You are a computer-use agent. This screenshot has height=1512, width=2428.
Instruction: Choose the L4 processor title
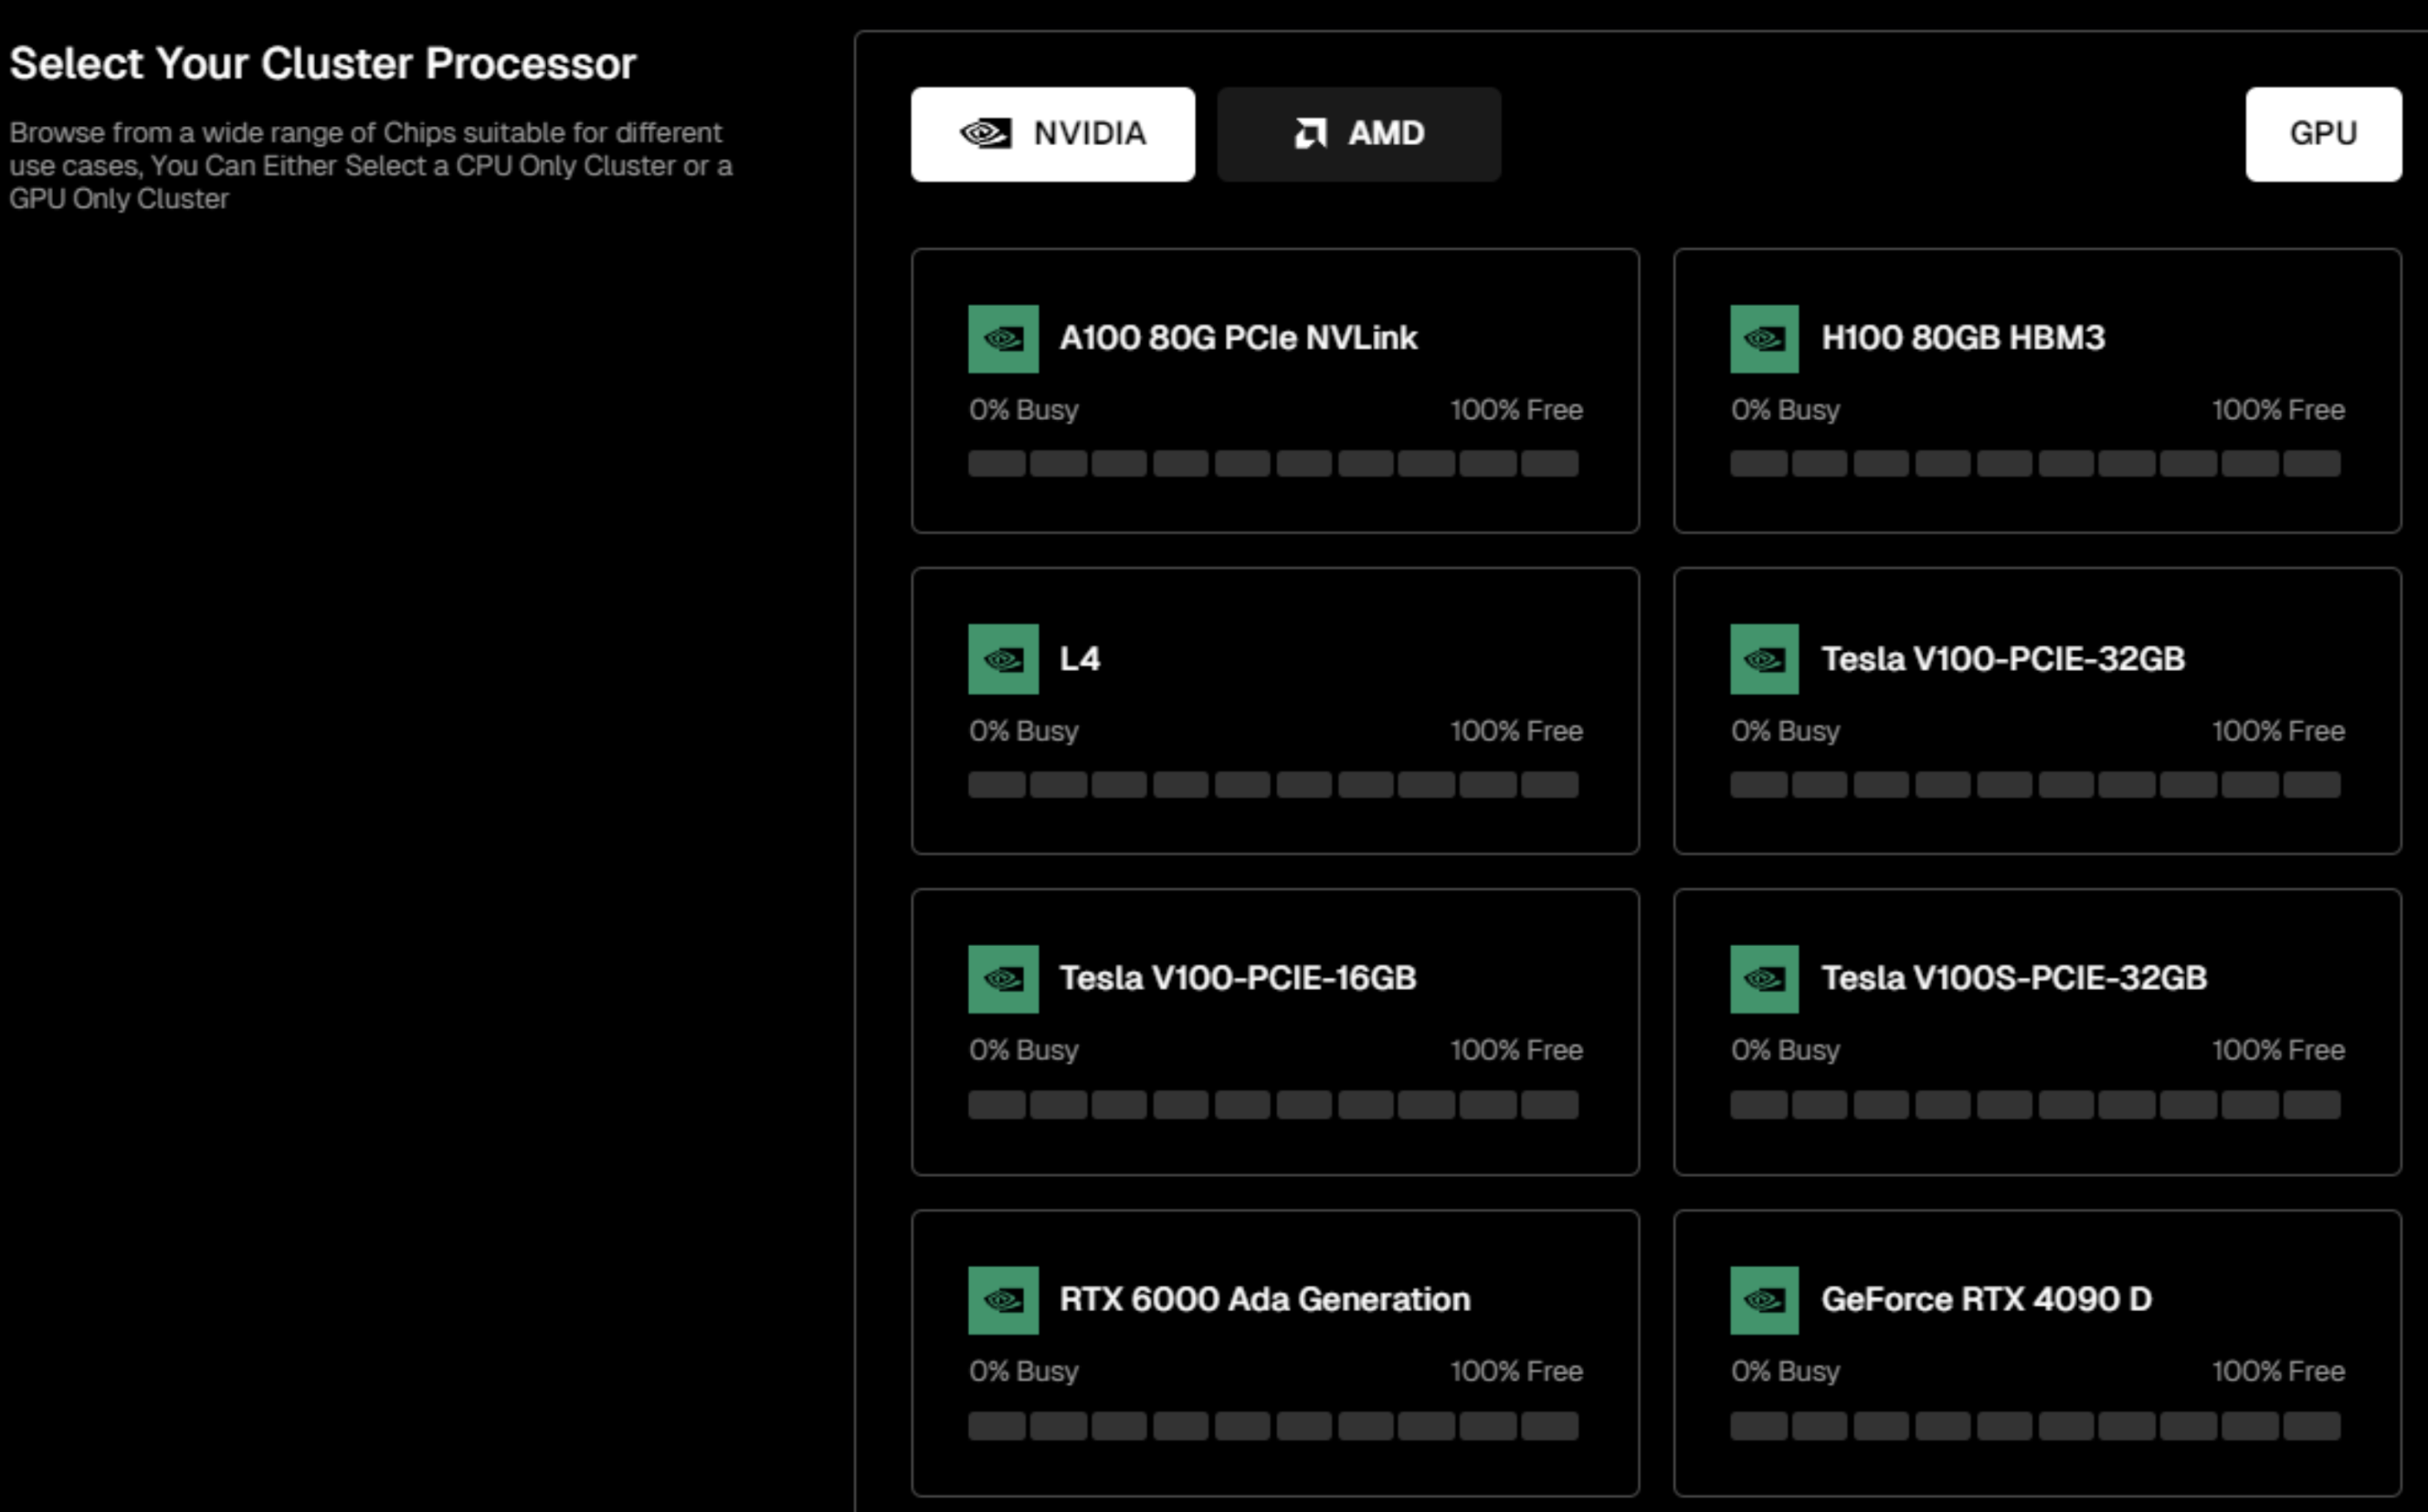[1080, 659]
